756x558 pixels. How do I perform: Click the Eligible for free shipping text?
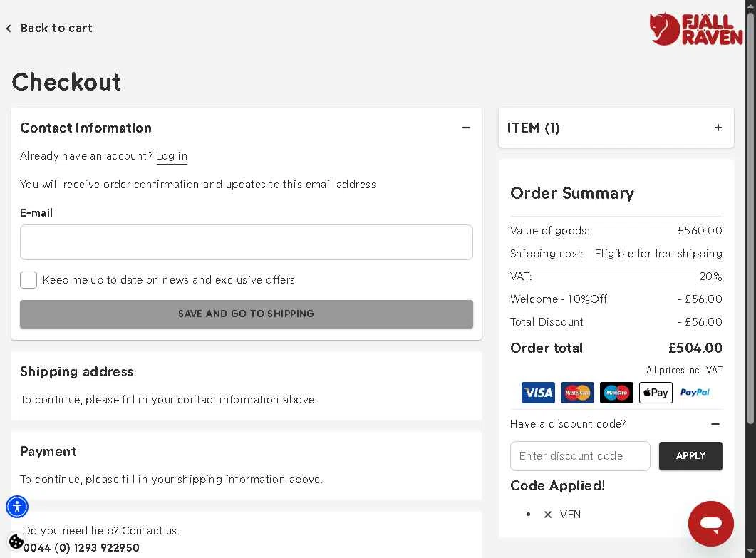(x=658, y=254)
